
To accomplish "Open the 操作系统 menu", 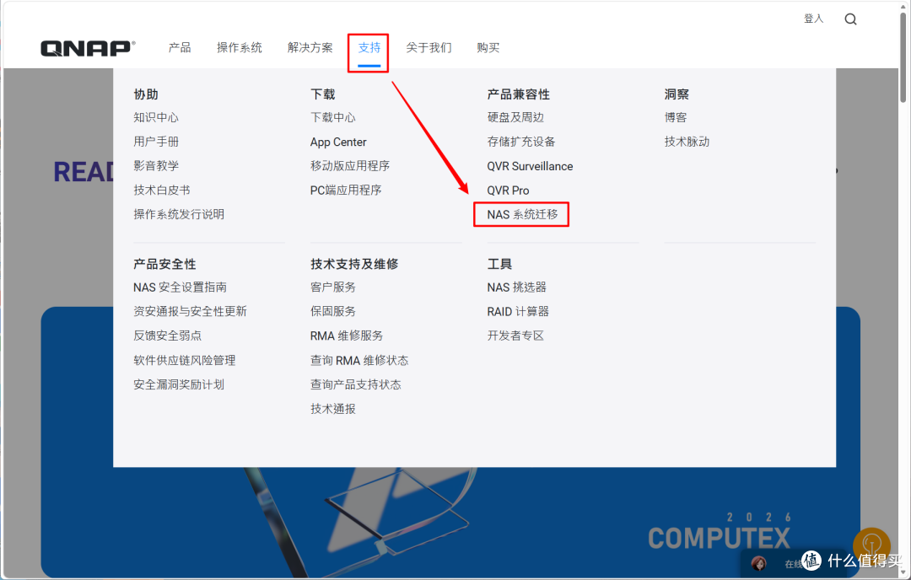I will click(240, 47).
